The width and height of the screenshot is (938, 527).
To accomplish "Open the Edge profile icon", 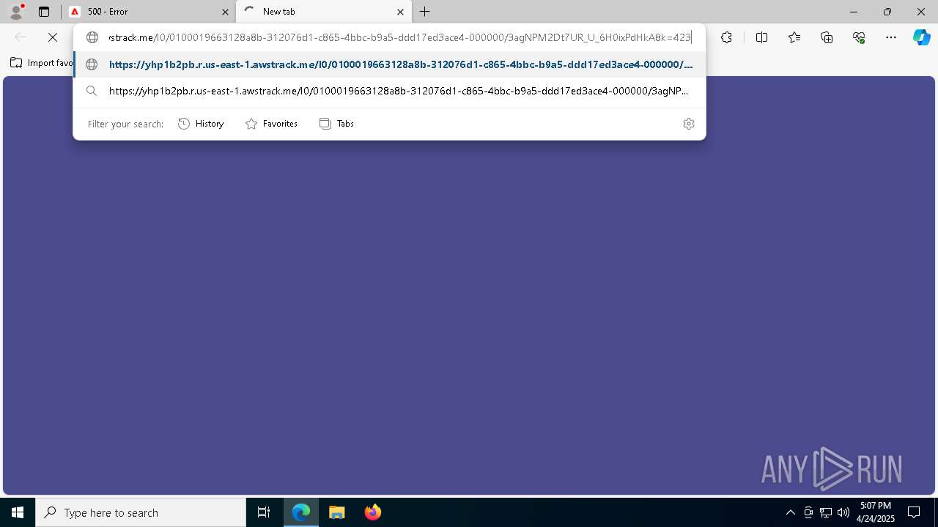I will point(16,12).
